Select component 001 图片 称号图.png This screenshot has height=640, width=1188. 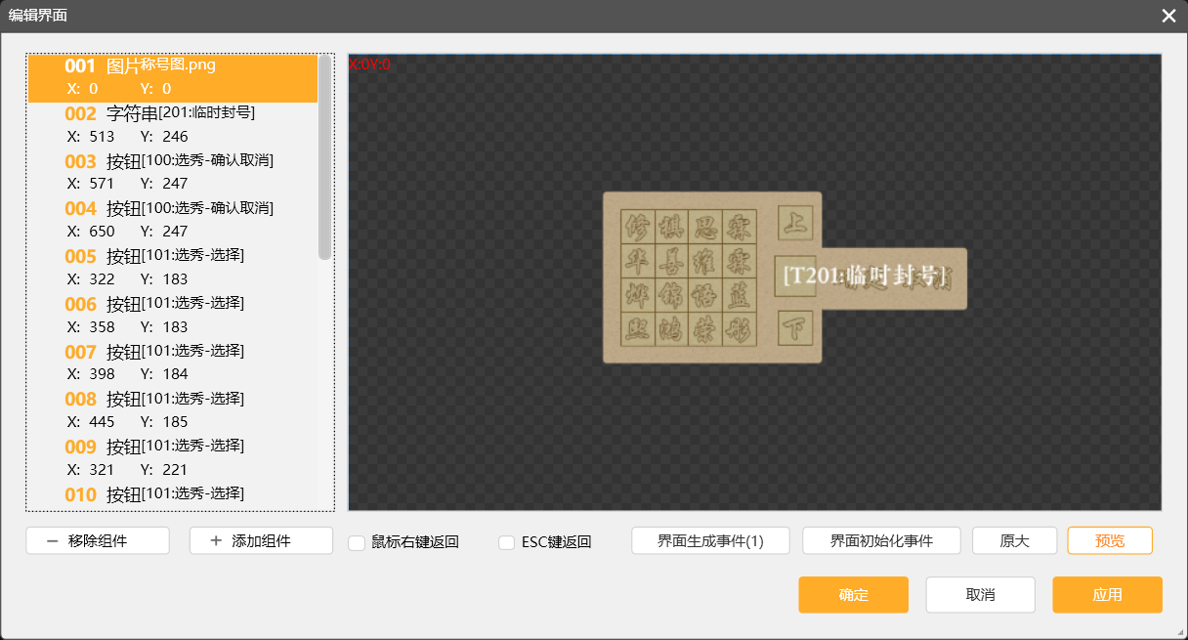[172, 78]
